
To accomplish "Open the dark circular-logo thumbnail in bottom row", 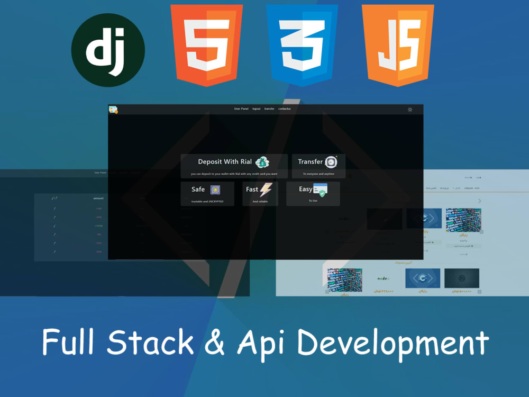I will [462, 278].
